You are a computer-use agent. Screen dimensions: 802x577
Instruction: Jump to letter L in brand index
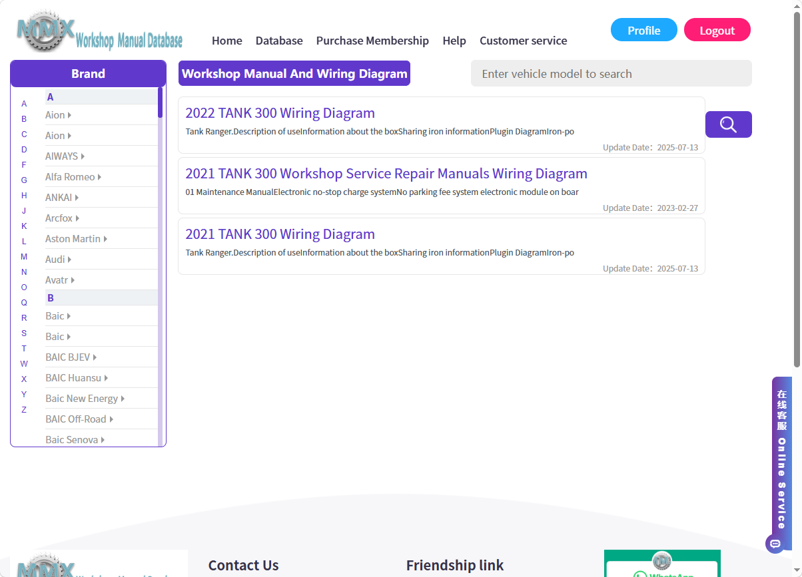pos(24,242)
